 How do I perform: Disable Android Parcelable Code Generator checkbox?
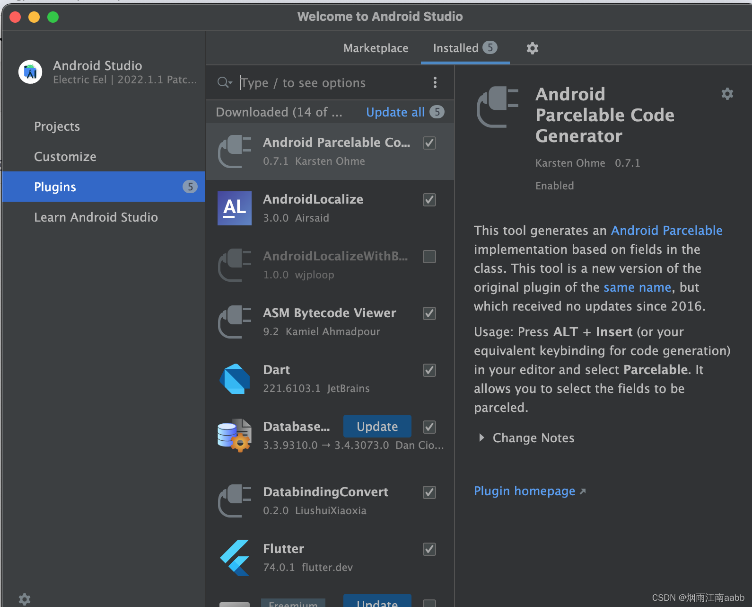point(429,143)
